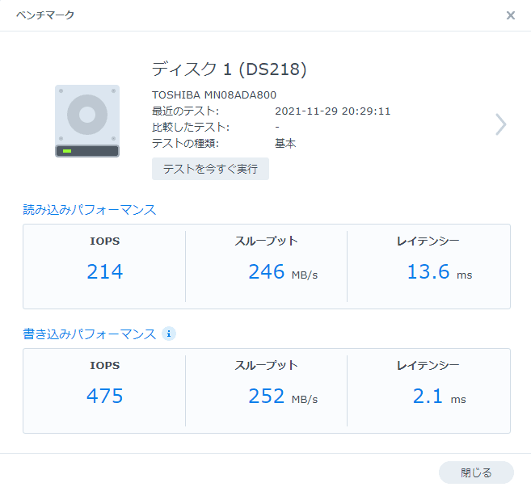Screen dimensions: 531x487
Task: Click the write performance info icon
Action: click(168, 334)
